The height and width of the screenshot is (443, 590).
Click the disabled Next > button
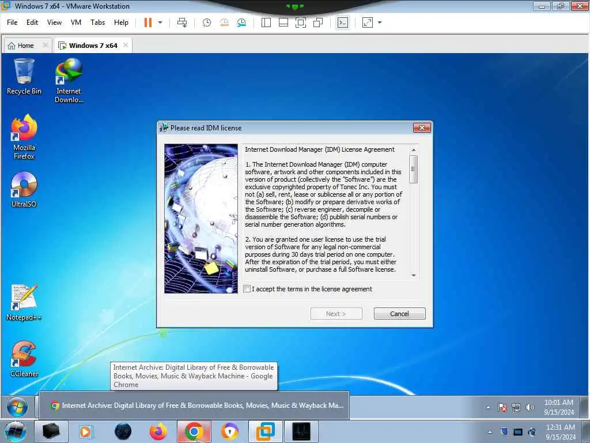pyautogui.click(x=336, y=314)
